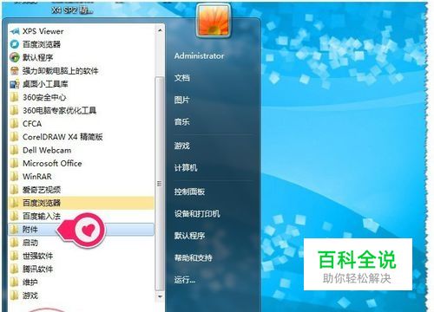Viewport: 434px width, 312px height.
Task: Click the 启动 folder icon
Action: click(15, 243)
